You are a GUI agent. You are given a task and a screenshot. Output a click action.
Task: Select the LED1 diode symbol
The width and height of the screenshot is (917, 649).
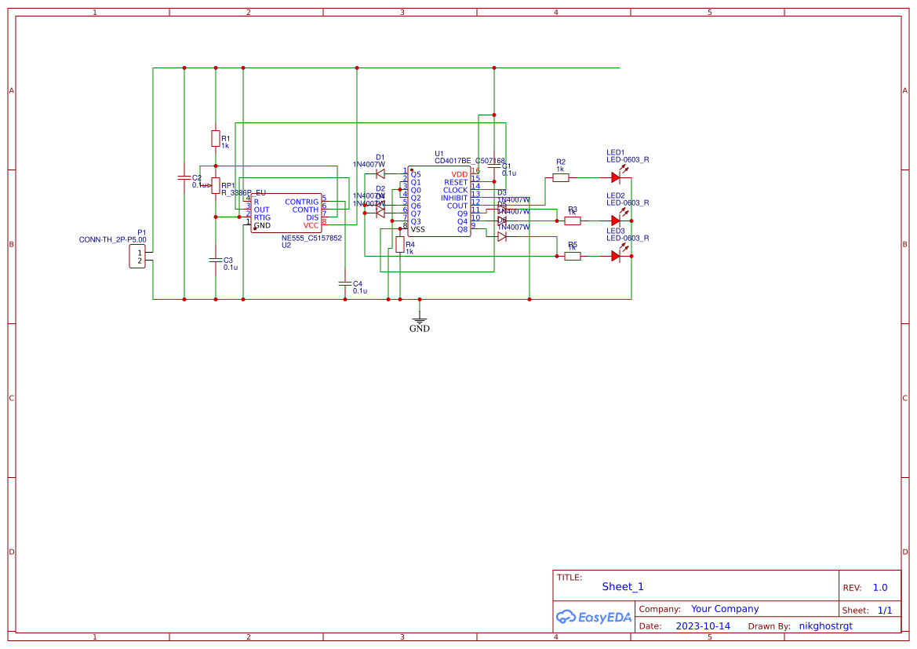[x=616, y=177]
